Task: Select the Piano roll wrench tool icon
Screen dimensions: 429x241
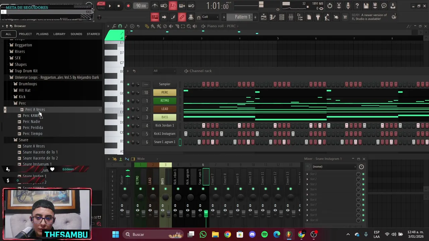Action: click(114, 26)
